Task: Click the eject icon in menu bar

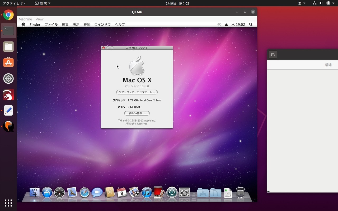Action: click(x=226, y=25)
